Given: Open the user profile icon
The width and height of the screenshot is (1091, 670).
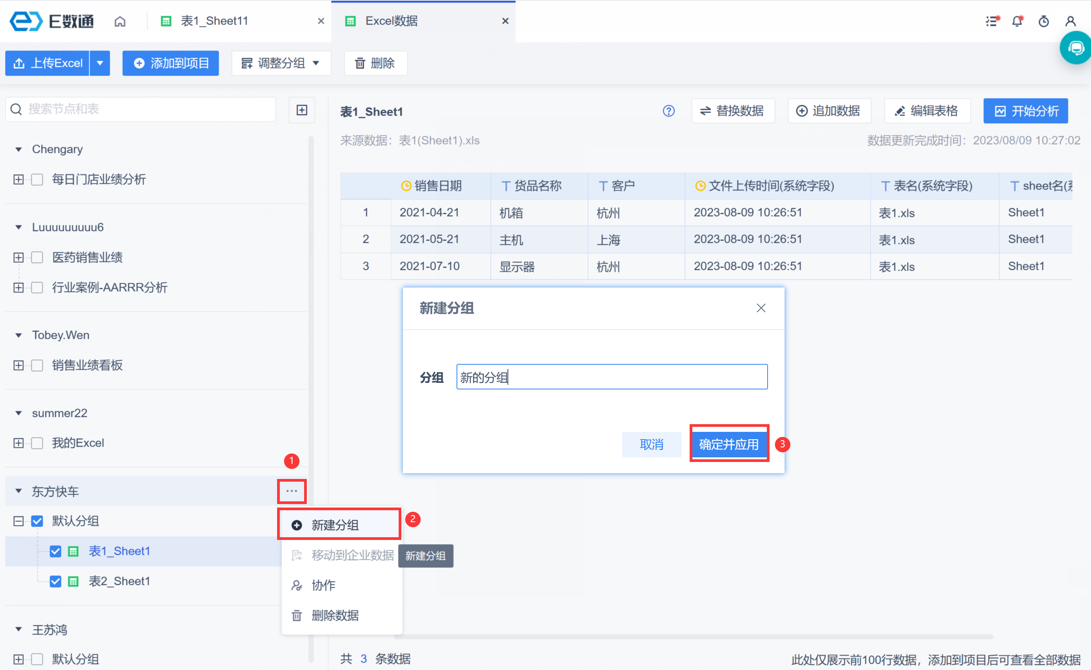Looking at the screenshot, I should (x=1070, y=21).
